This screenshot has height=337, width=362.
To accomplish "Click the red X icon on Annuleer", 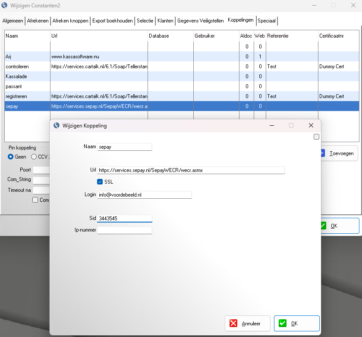I will (x=233, y=323).
